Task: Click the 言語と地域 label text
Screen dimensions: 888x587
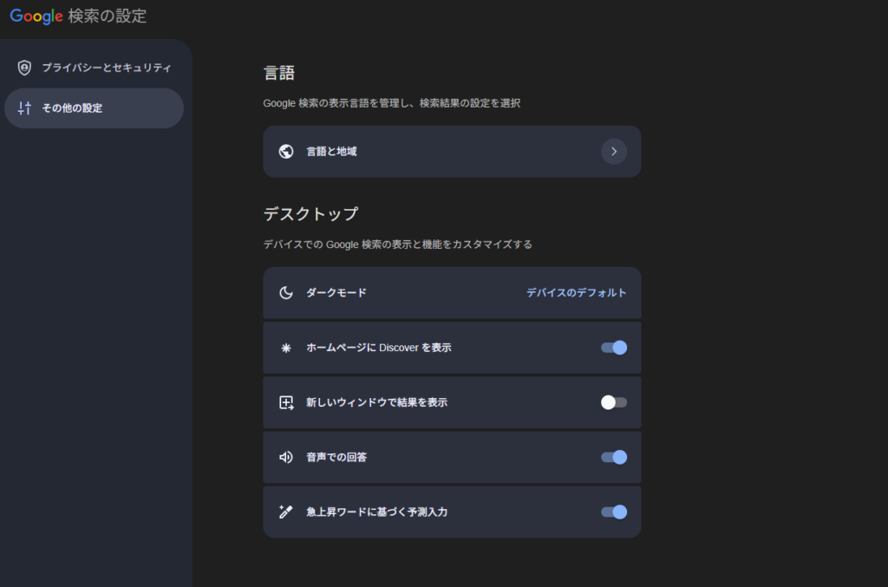Action: pos(331,152)
